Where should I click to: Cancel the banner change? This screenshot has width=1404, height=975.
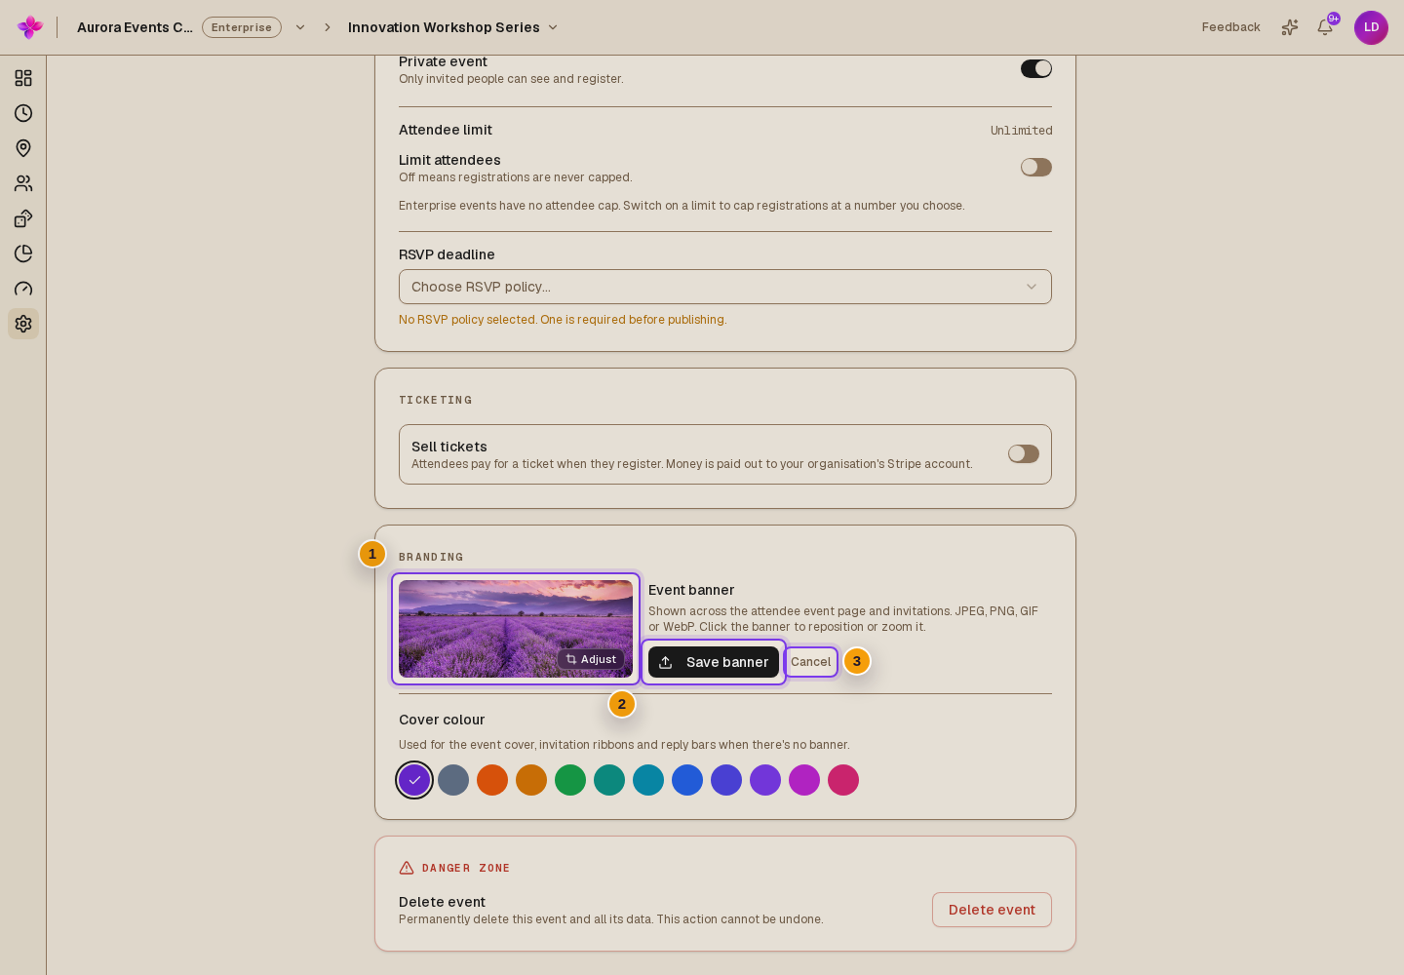click(x=811, y=662)
